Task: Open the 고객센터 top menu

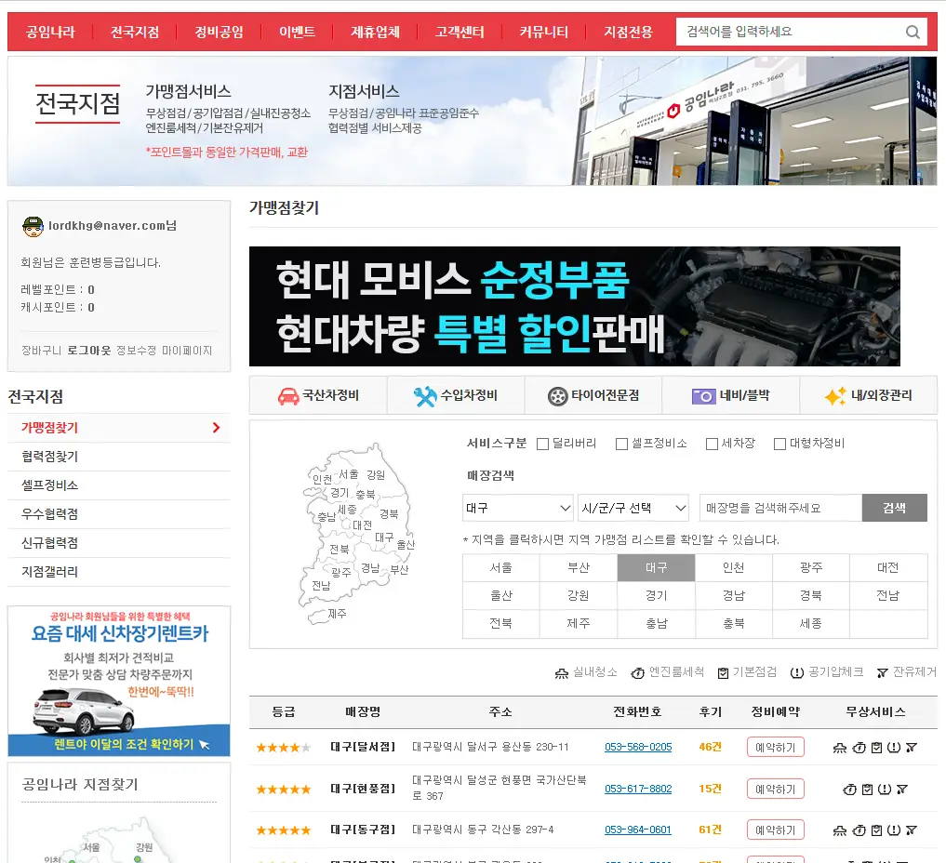Action: 460,32
